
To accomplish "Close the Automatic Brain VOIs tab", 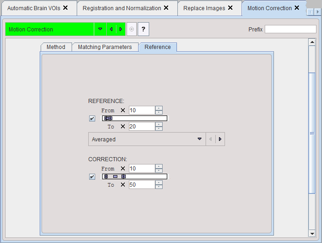I will click(x=65, y=8).
